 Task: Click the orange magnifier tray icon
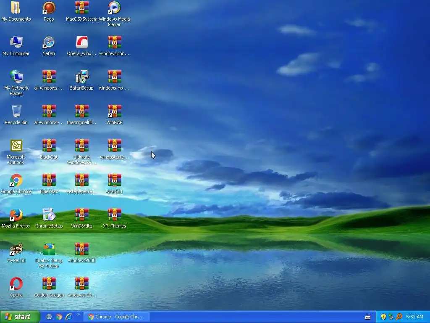pyautogui.click(x=399, y=317)
